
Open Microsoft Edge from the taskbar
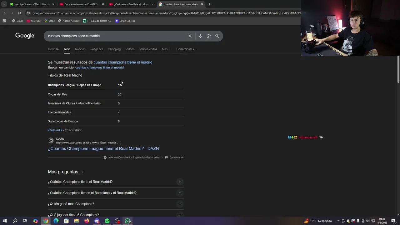coord(56,221)
